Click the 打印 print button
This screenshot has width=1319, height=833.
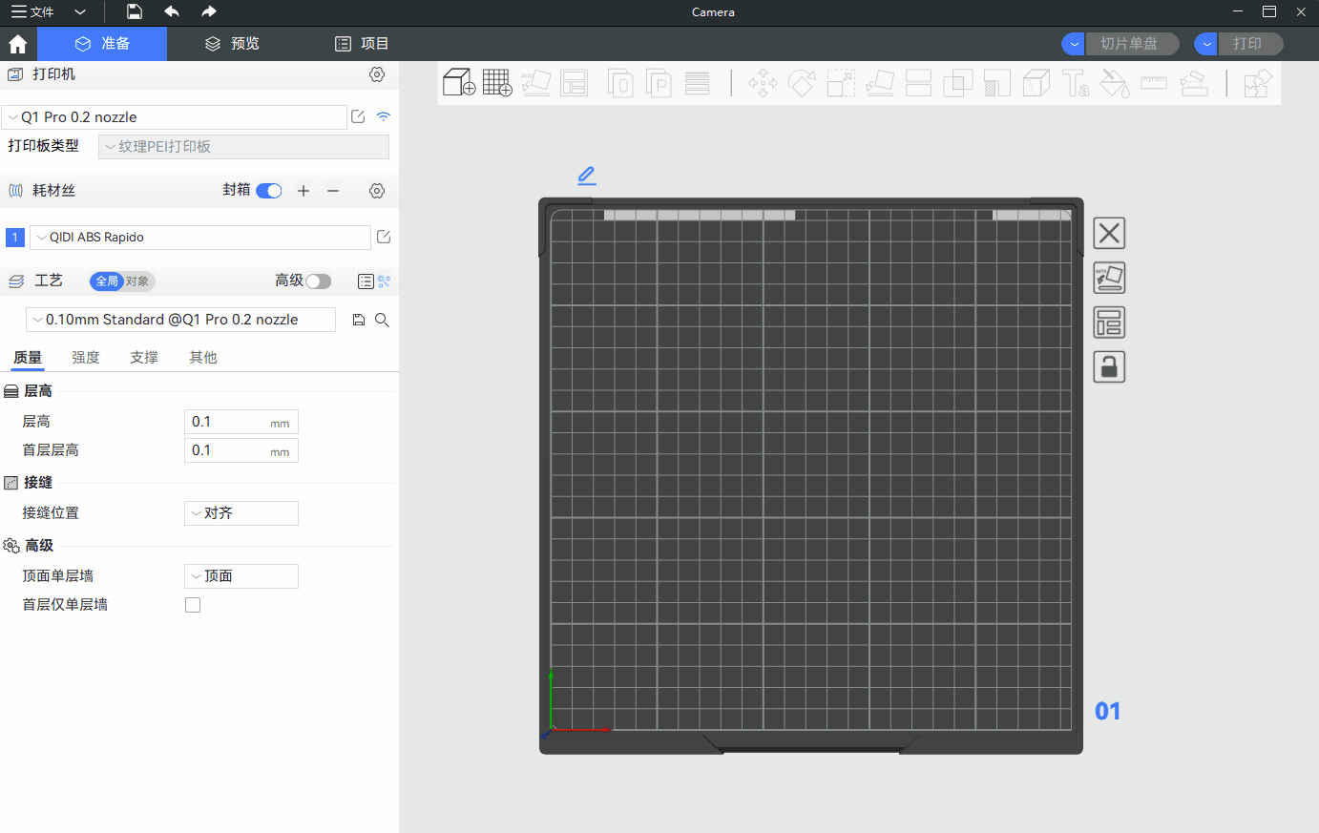click(1247, 44)
